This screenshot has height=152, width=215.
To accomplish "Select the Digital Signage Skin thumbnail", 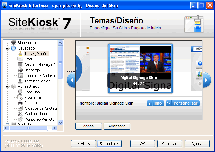I will (x=140, y=68).
